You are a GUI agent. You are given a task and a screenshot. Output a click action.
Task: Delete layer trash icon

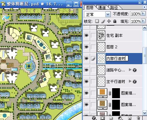(138, 118)
